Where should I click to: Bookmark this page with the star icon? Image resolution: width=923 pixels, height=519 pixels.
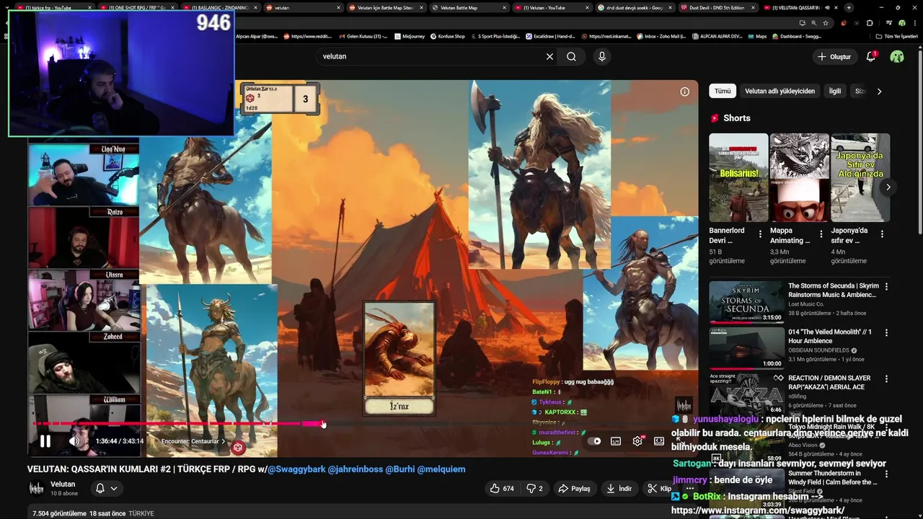(826, 22)
